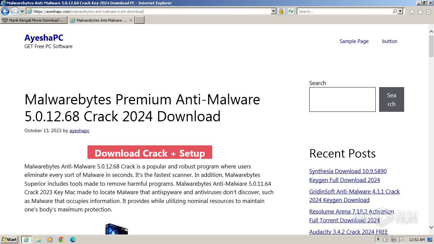Screen dimensions: 434x244
Task: Click the Internet Explorer taskbar icon
Action: pos(26,240)
